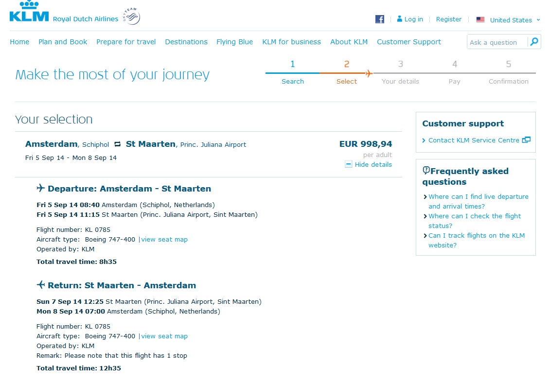
Task: Click the United States flag icon
Action: [x=480, y=20]
